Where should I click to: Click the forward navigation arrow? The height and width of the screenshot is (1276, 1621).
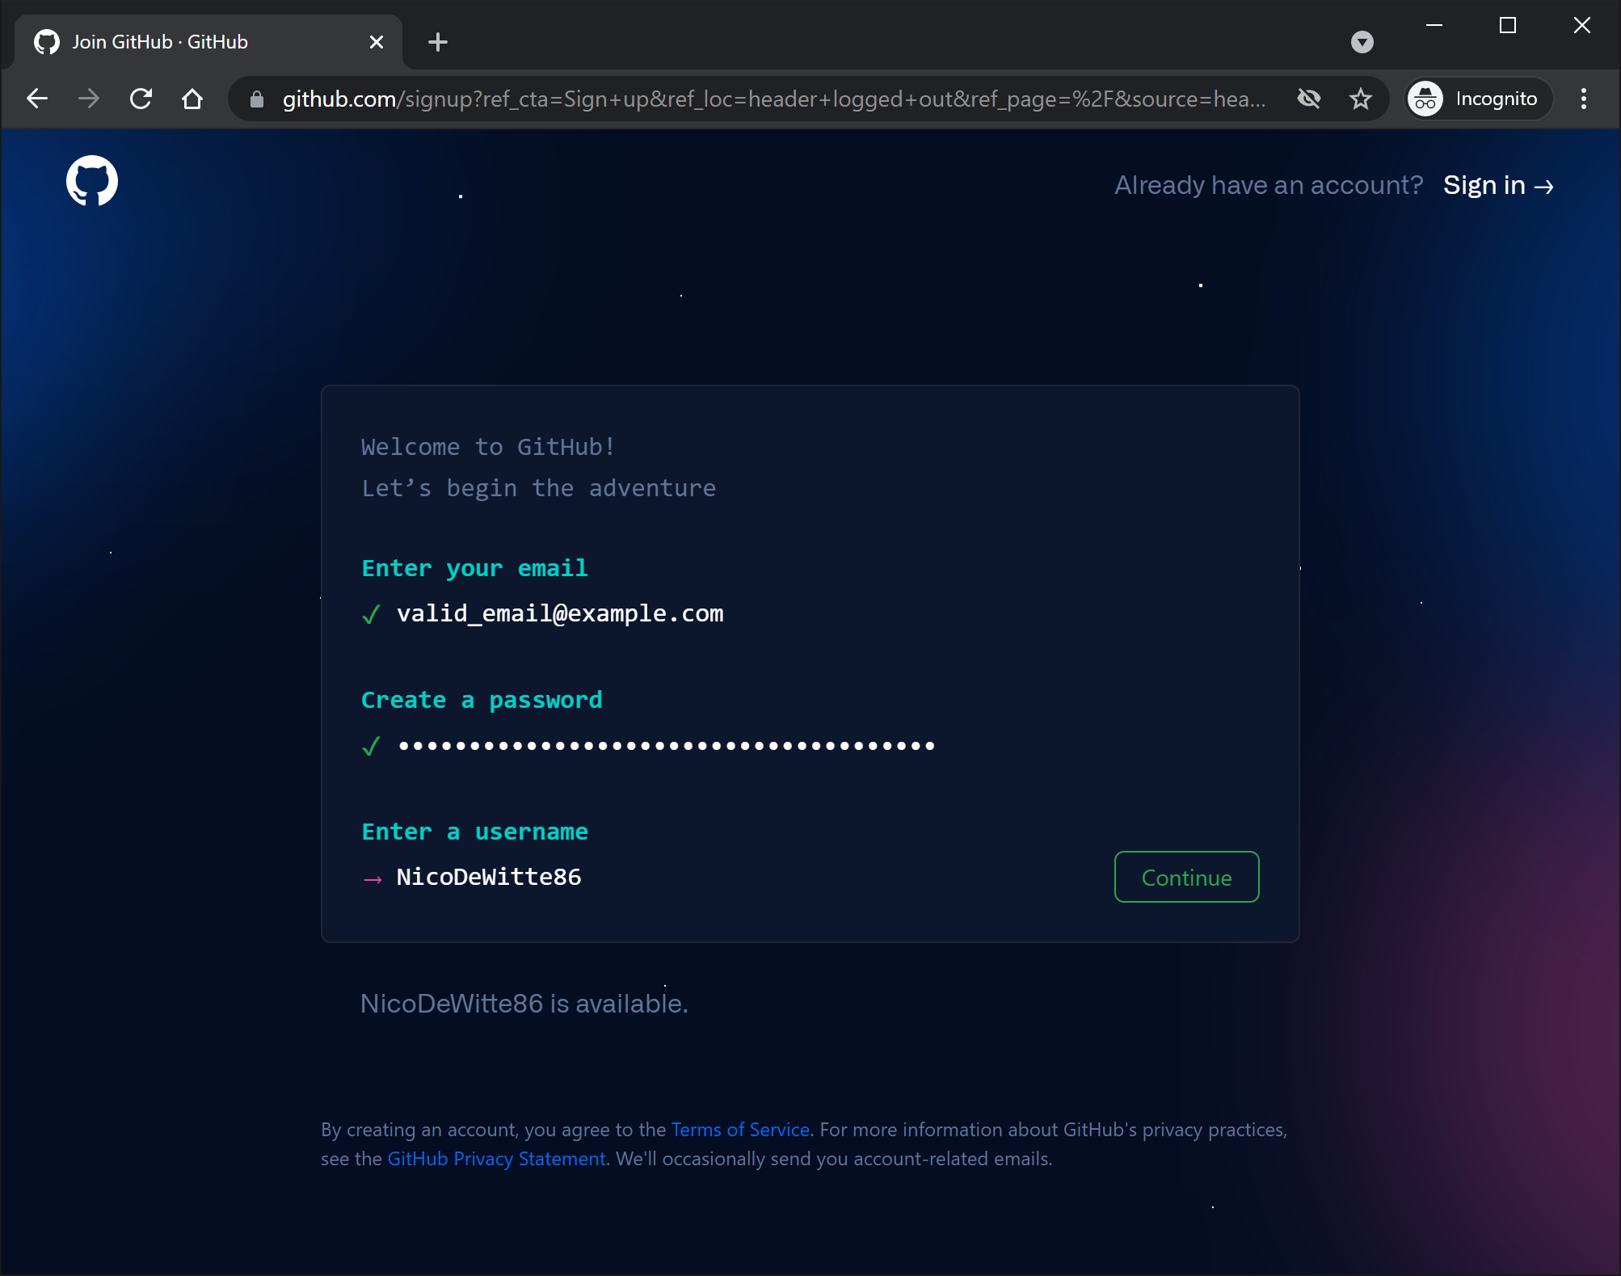pyautogui.click(x=89, y=99)
